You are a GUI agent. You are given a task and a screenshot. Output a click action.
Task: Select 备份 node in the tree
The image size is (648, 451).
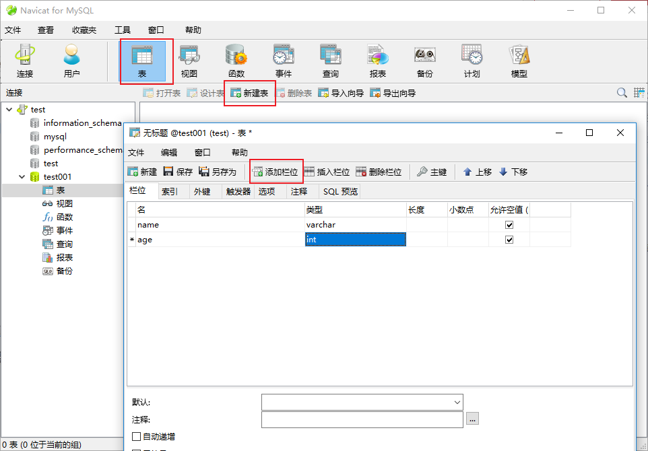[x=58, y=271]
